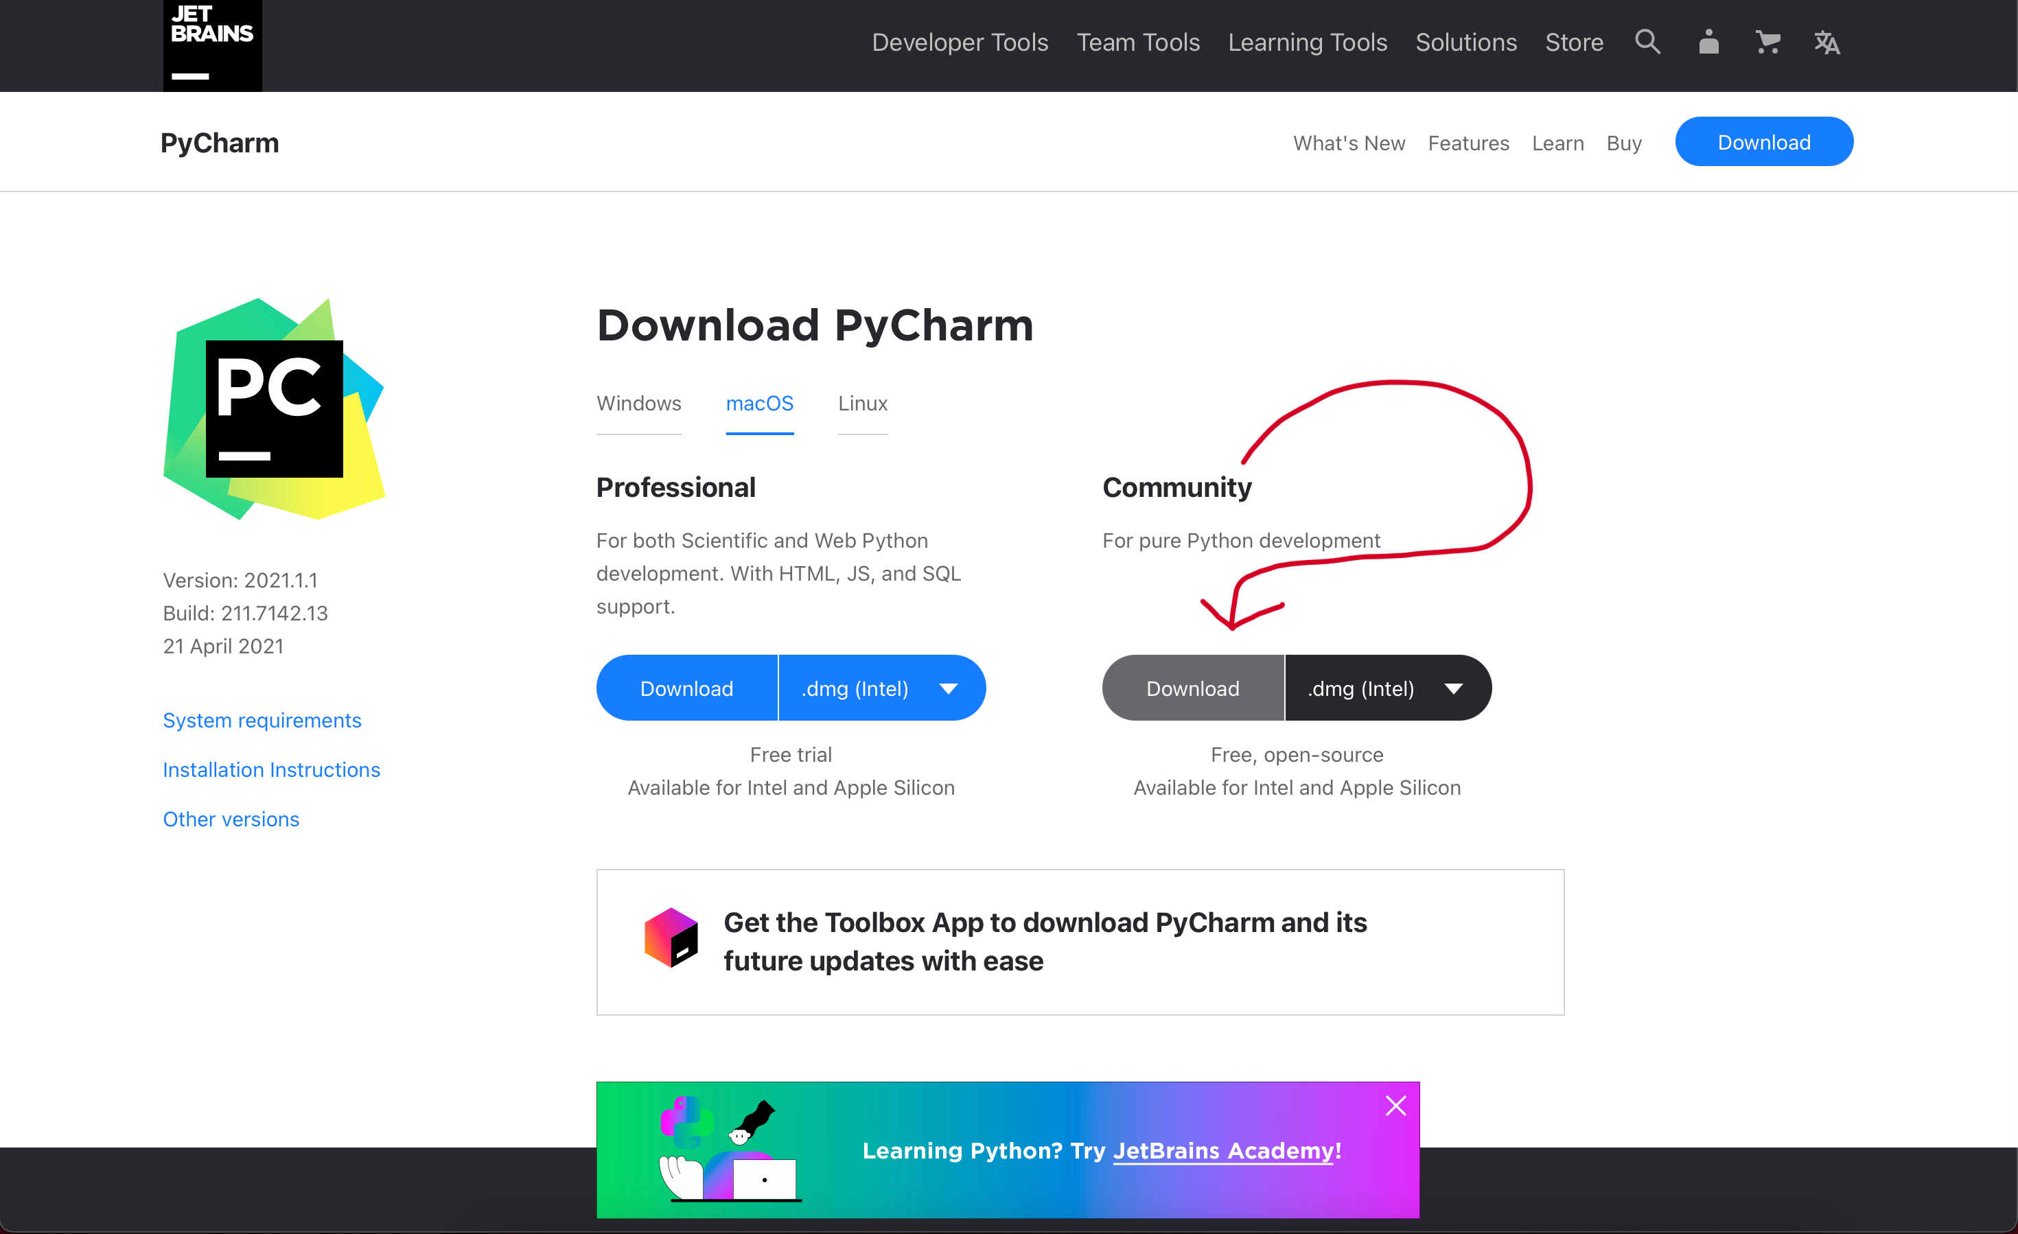This screenshot has width=2018, height=1234.
Task: Switch to the Windows tab
Action: [638, 403]
